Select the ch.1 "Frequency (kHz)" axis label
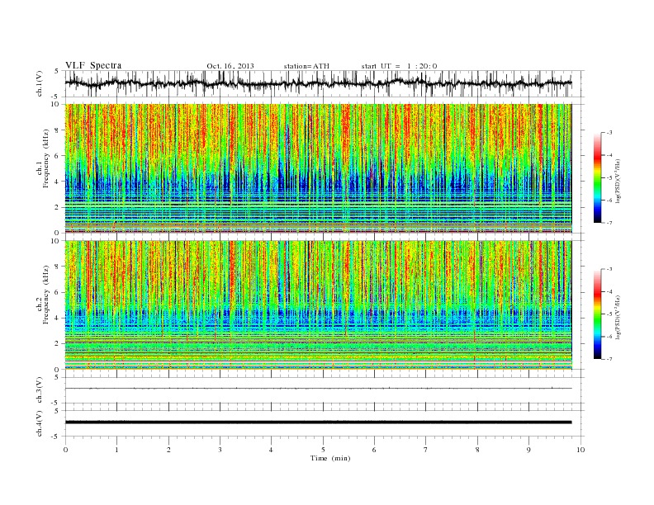The width and height of the screenshot is (654, 505). pos(46,158)
